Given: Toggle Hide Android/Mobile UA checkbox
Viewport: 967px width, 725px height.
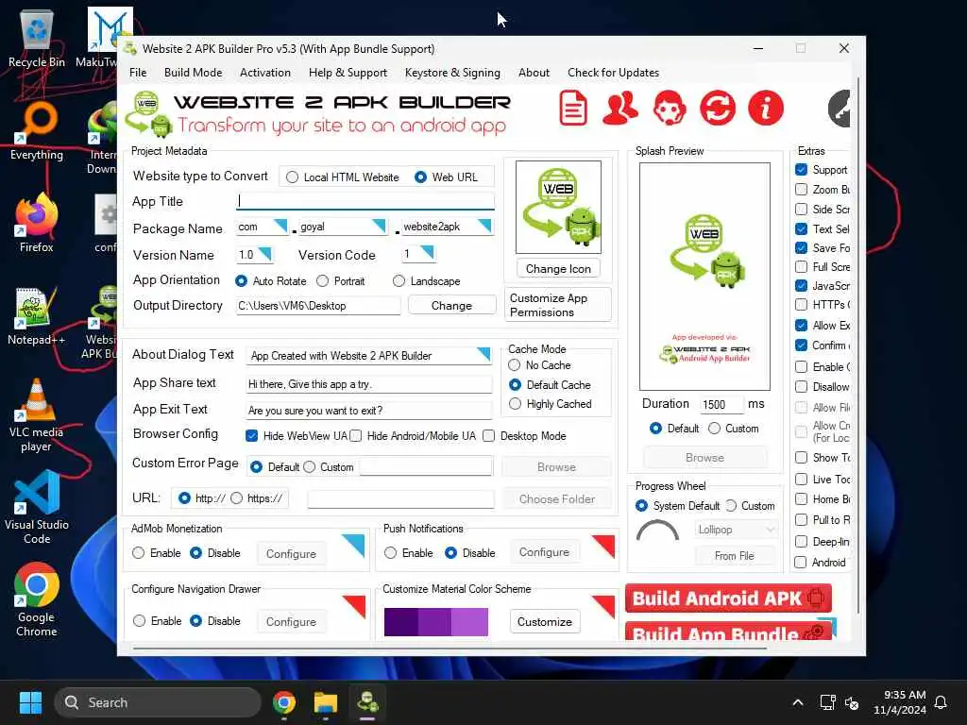Looking at the screenshot, I should coord(356,436).
